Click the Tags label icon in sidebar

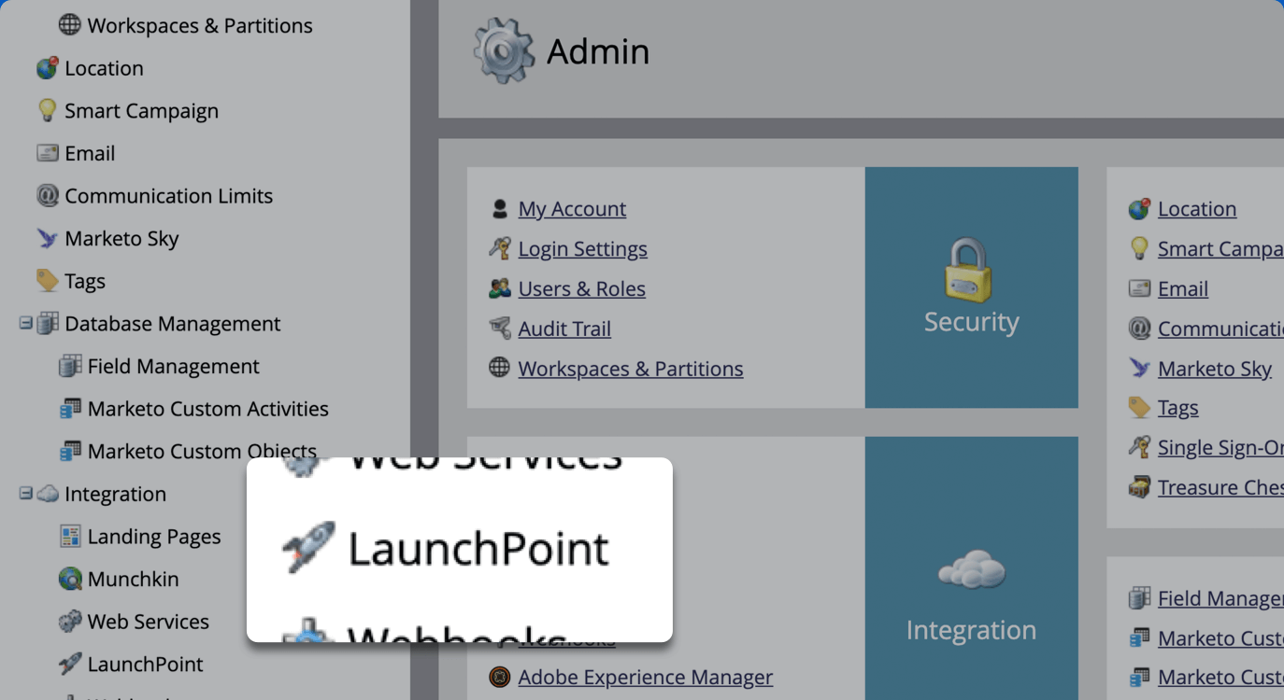pos(47,281)
